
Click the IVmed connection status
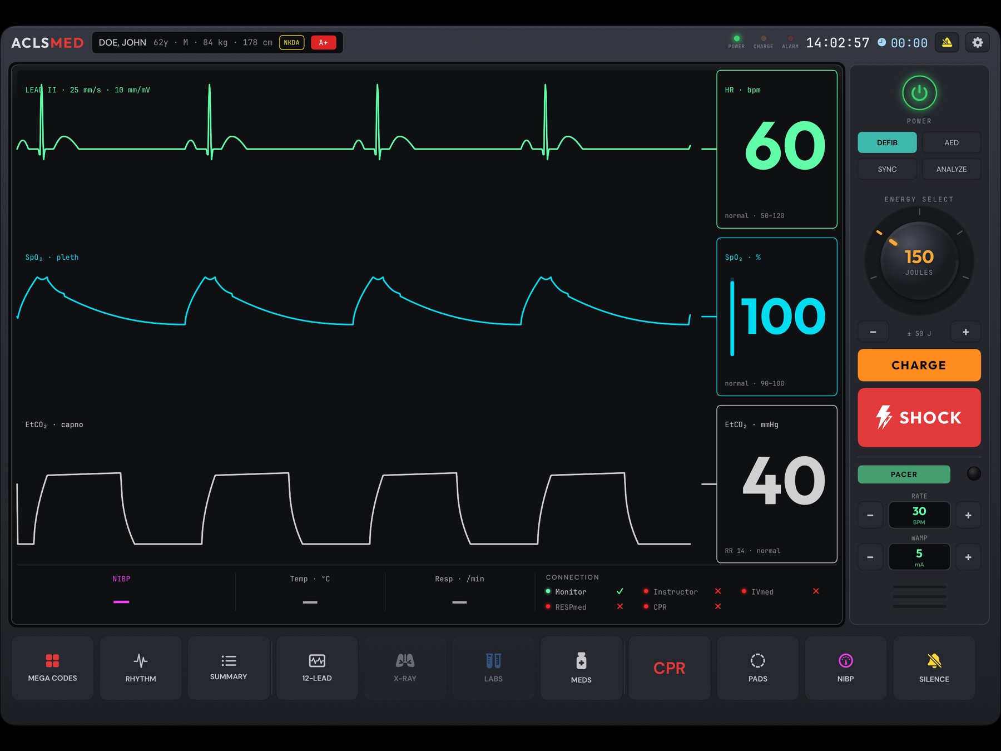[780, 591]
